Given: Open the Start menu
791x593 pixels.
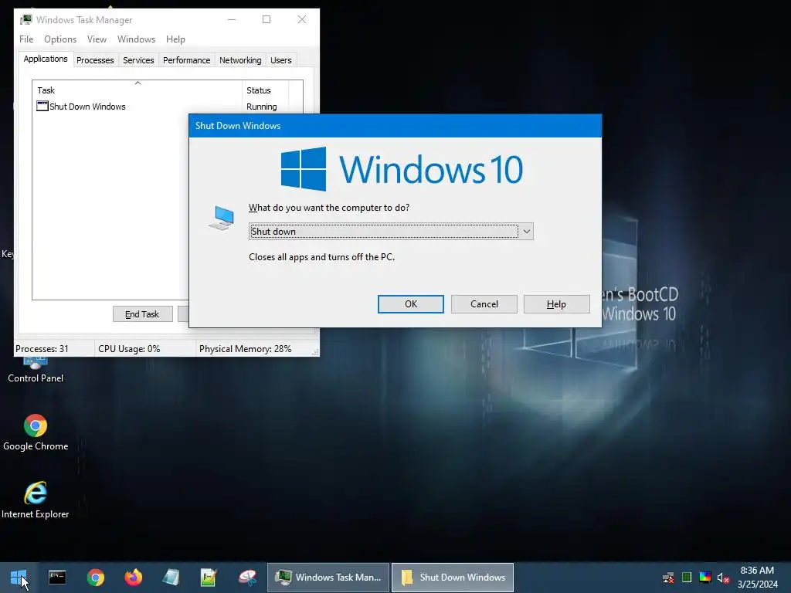Looking at the screenshot, I should coord(19,578).
